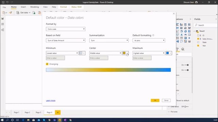
Task: Uncheck the Sales Amount field checkbox
Action: pos(198,39)
